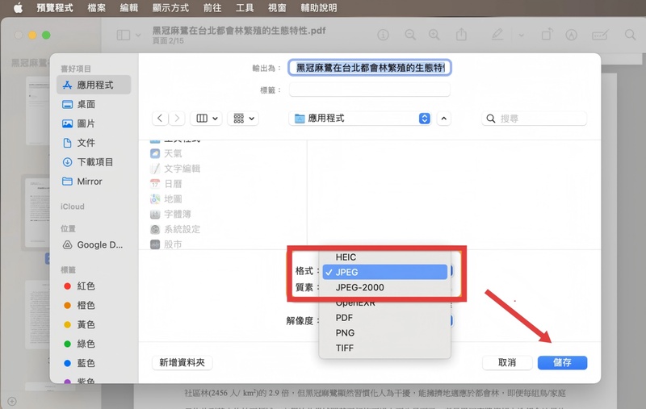Open Google Drive location in sidebar

[99, 244]
